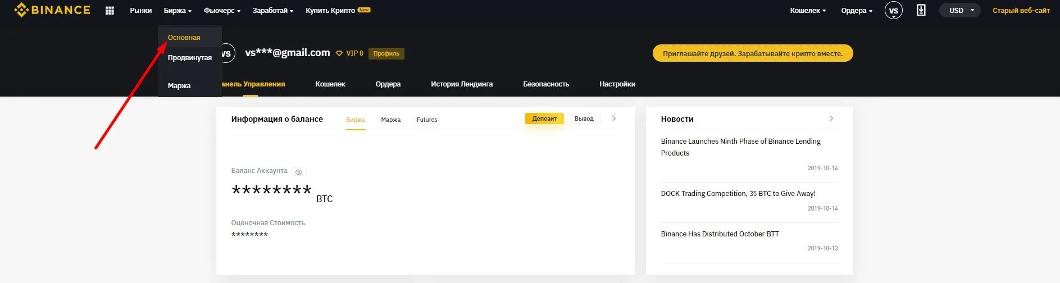Open the Безопасность tab
1060x283 pixels.
pos(546,84)
